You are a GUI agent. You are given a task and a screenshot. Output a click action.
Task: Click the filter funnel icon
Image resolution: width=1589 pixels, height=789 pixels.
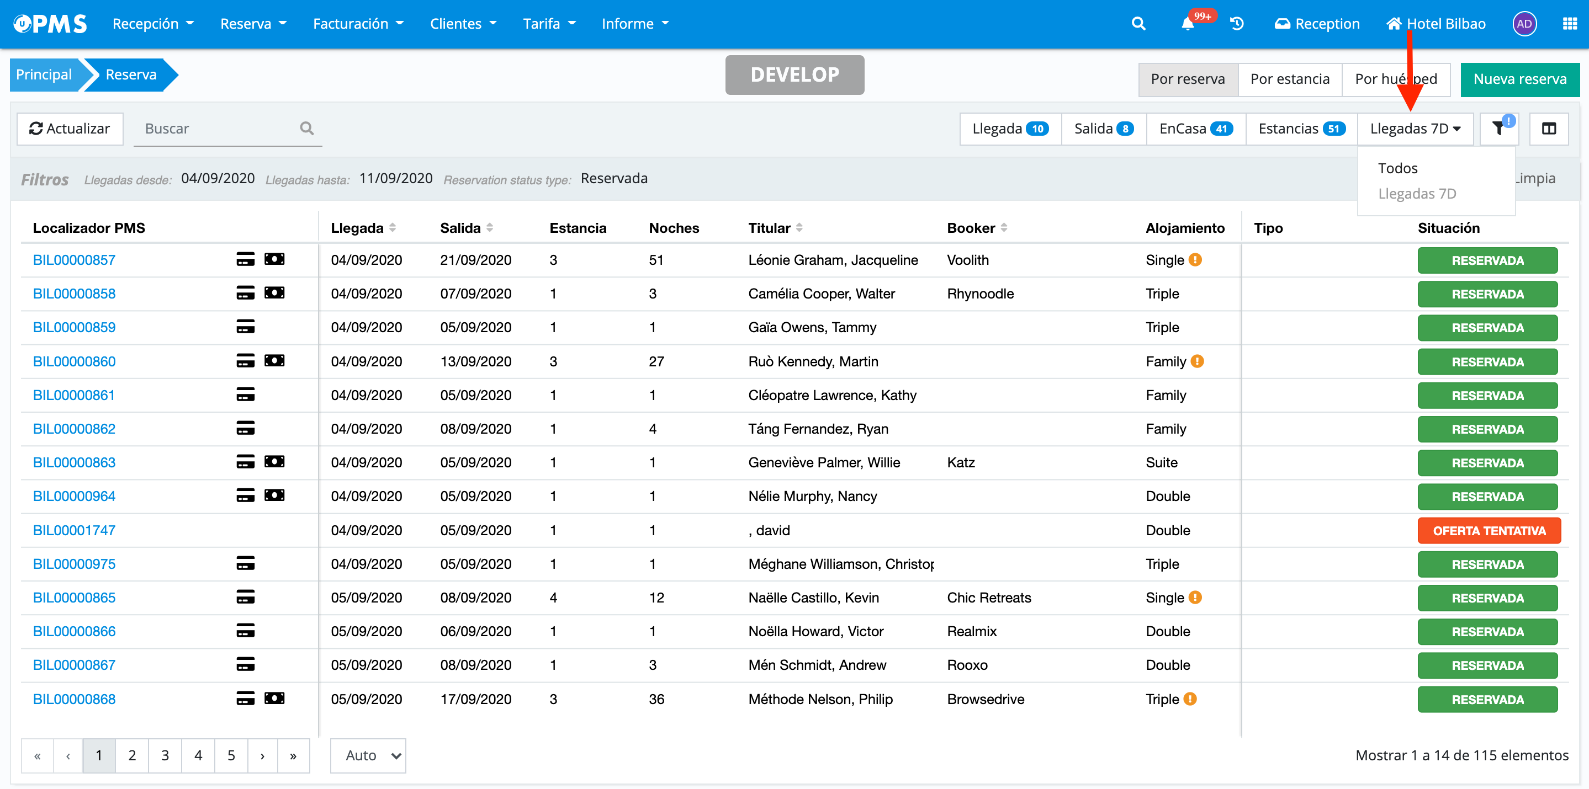(1498, 129)
